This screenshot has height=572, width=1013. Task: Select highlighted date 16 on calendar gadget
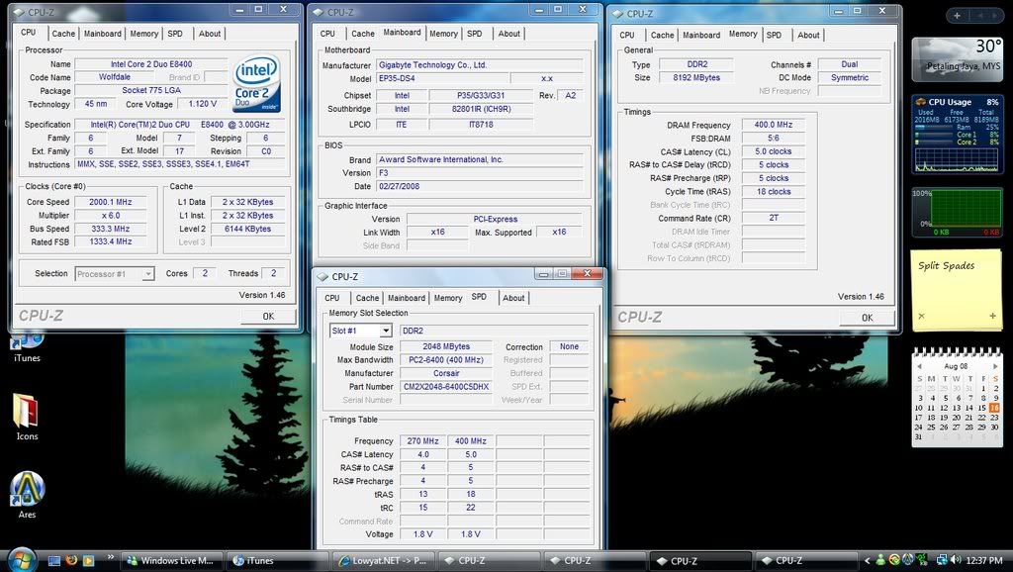click(x=994, y=408)
